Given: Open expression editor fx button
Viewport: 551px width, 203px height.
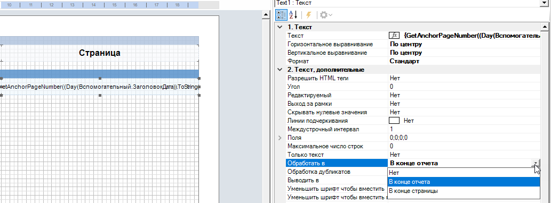Looking at the screenshot, I should 394,36.
